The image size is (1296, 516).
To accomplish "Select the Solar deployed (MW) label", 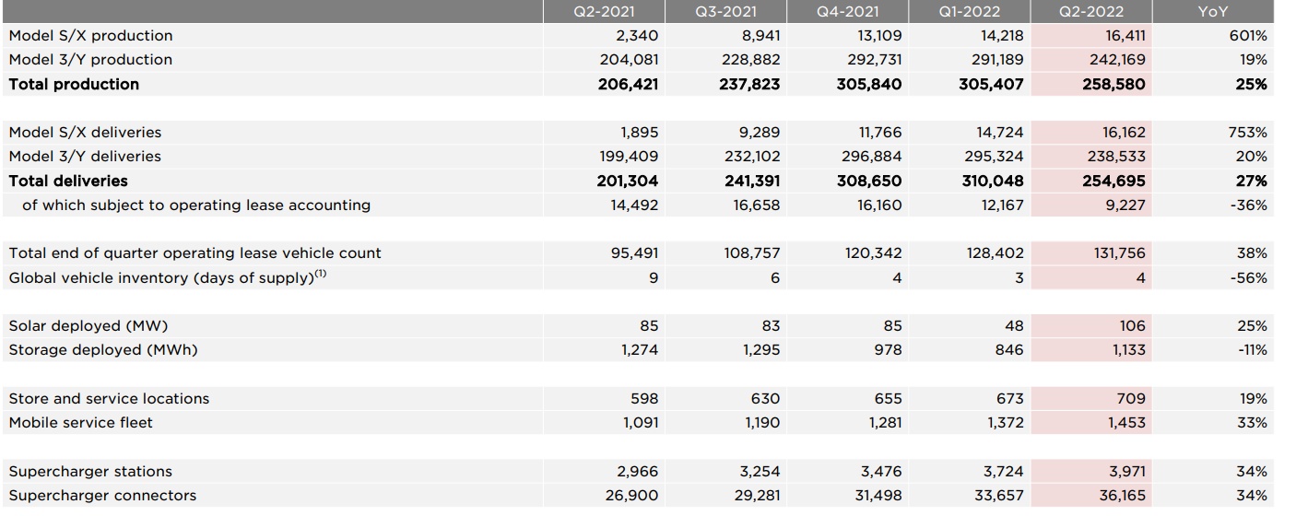I will pyautogui.click(x=88, y=325).
